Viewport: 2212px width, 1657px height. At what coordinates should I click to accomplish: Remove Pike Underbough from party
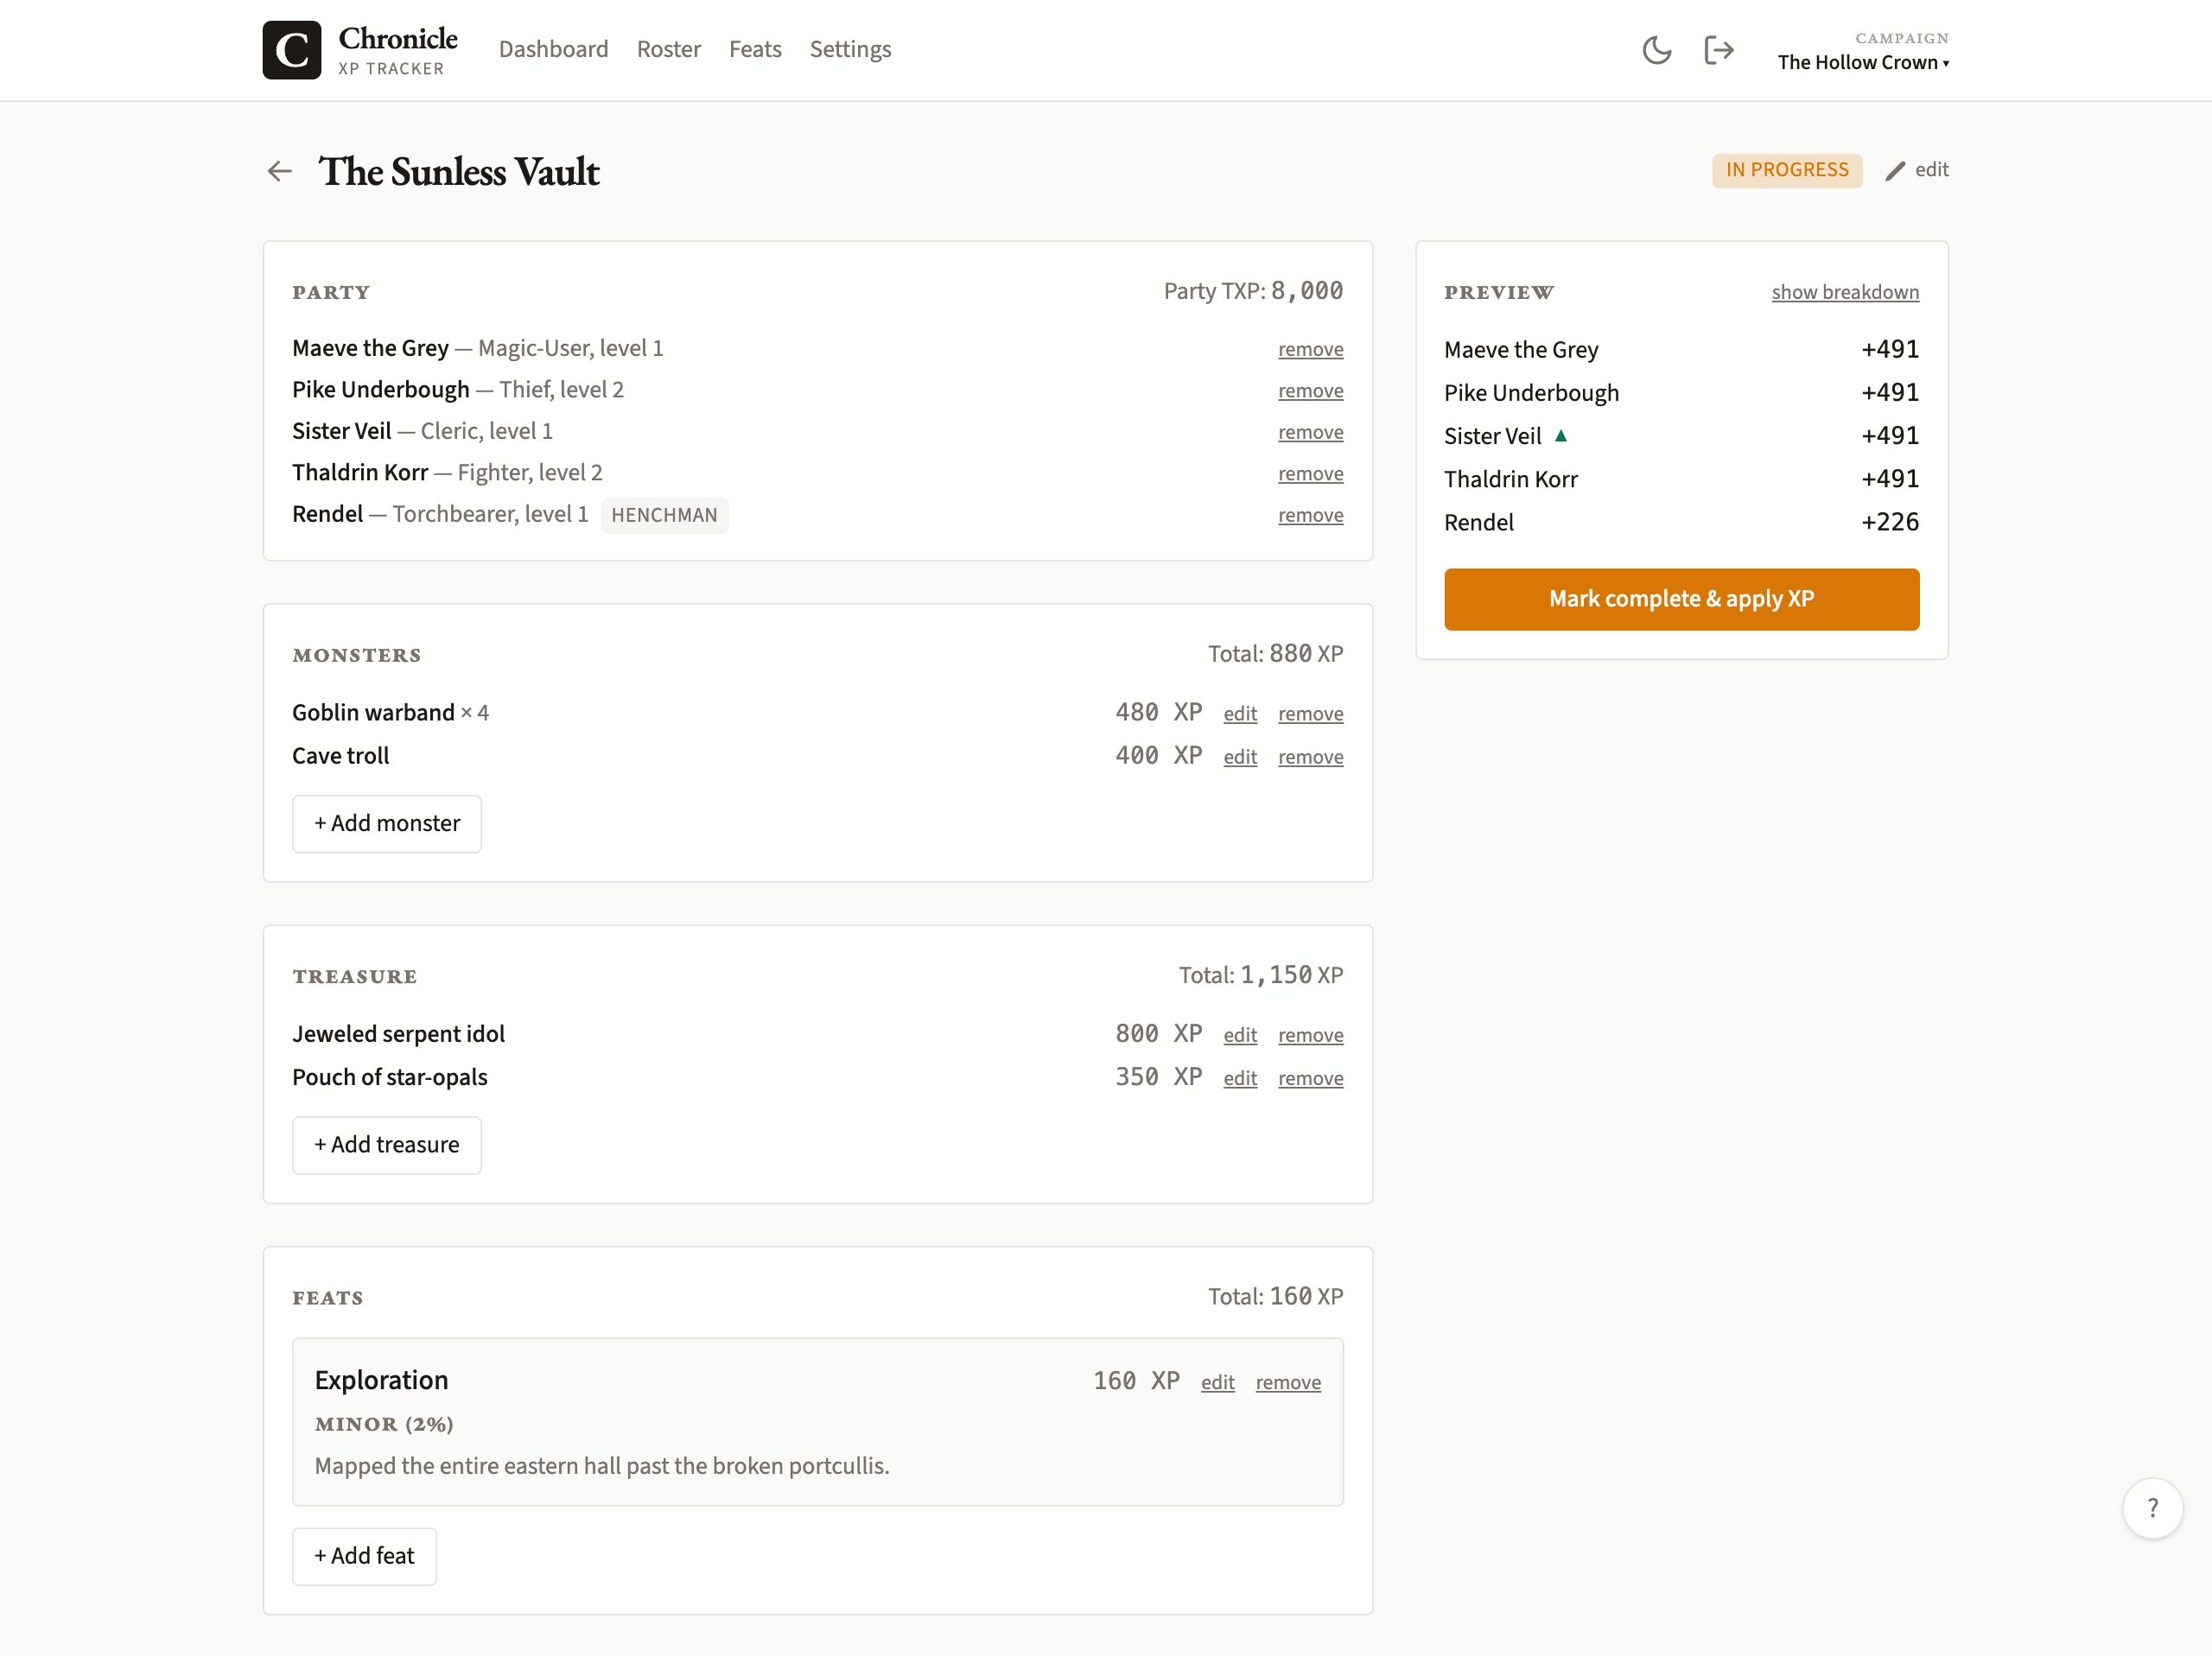[x=1310, y=391]
